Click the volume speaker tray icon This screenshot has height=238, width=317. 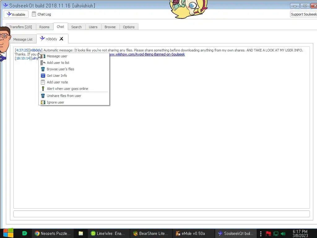click(x=283, y=234)
